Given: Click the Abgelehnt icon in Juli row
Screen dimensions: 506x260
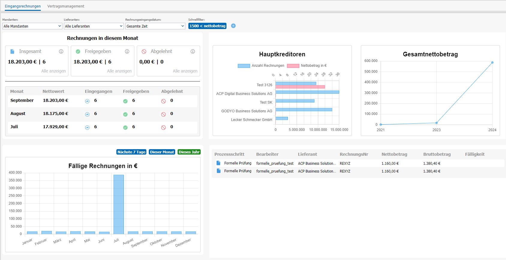Looking at the screenshot, I should pos(163,128).
